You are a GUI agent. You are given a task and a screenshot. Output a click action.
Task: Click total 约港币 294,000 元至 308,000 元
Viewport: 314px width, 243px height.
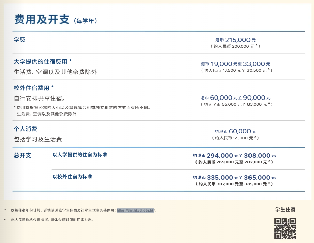point(234,155)
